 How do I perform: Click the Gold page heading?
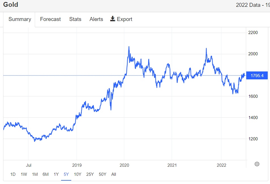click(11, 5)
